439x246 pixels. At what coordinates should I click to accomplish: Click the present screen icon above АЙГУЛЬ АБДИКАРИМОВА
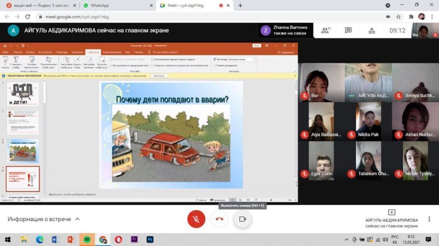(391, 212)
